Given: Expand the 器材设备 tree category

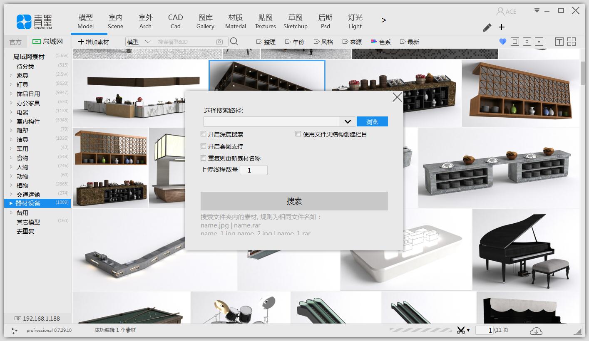Looking at the screenshot, I should pos(11,203).
